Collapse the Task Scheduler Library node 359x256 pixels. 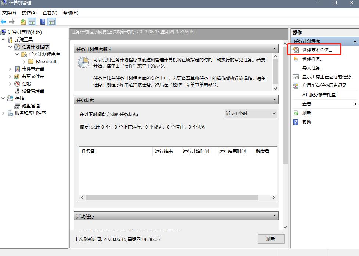pyautogui.click(x=17, y=54)
